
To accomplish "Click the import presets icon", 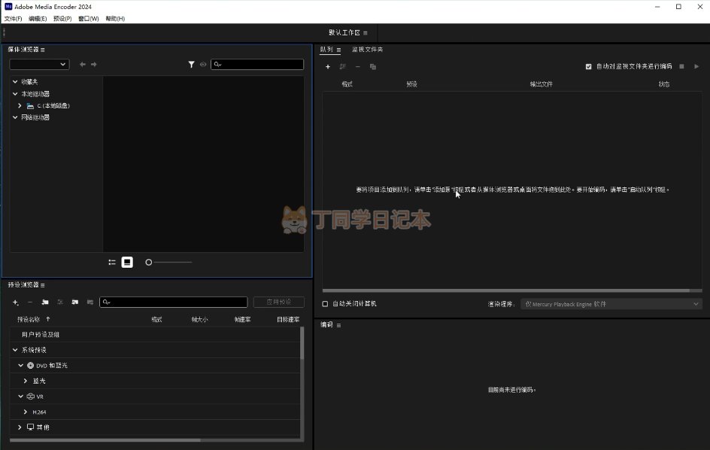I will [x=75, y=302].
